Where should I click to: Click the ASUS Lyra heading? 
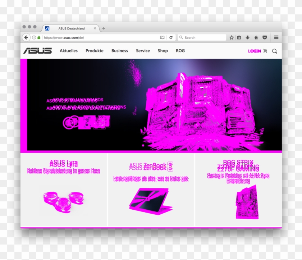pos(64,163)
